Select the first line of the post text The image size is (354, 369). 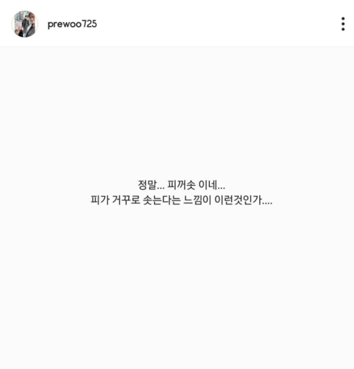click(x=181, y=185)
